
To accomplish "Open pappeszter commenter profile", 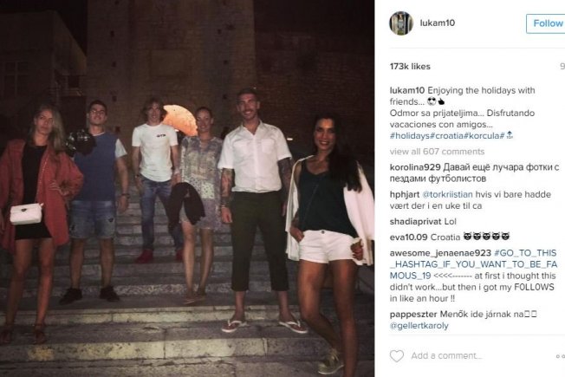I will pyautogui.click(x=413, y=315).
